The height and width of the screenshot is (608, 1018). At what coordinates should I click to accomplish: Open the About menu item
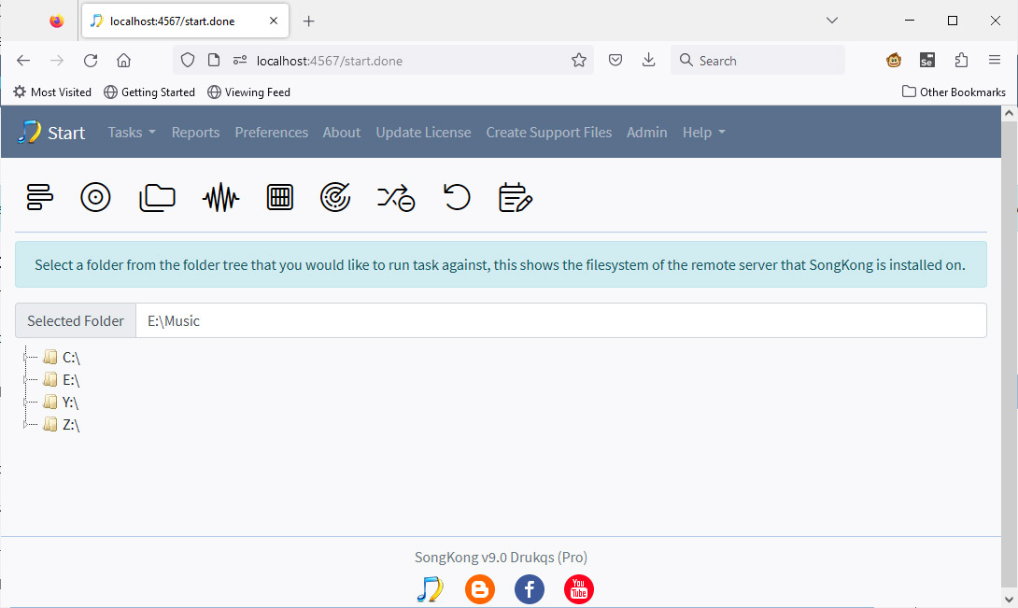(x=342, y=133)
